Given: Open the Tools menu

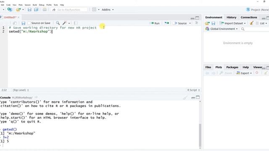Looking at the screenshot, I should click(x=55, y=5).
